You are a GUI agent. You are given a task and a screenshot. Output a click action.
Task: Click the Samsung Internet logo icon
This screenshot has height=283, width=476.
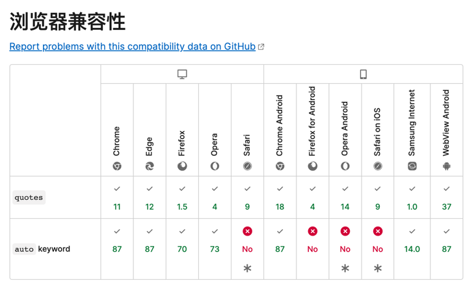412,166
